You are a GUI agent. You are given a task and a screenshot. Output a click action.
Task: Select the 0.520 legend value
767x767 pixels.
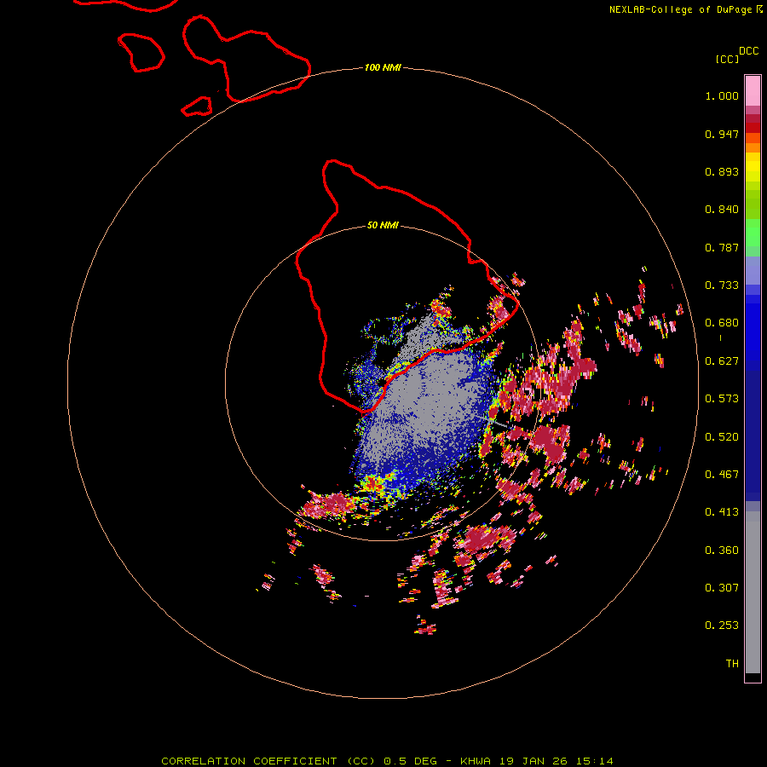[722, 437]
